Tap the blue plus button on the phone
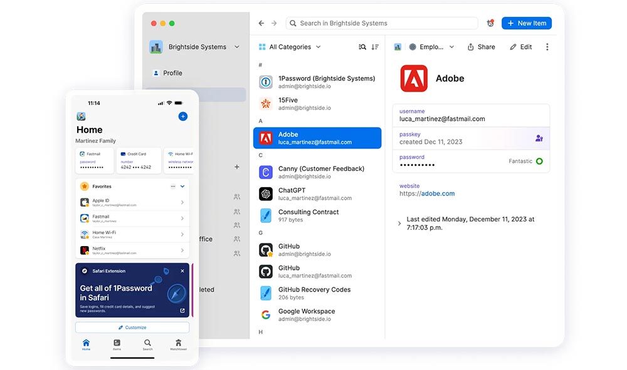This screenshot has width=627, height=370. (x=182, y=116)
